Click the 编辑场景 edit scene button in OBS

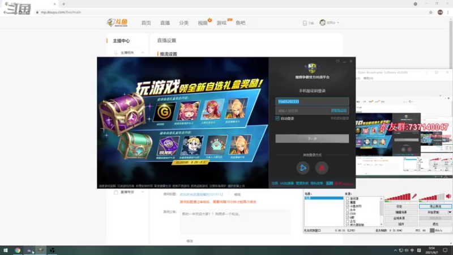tap(401, 212)
